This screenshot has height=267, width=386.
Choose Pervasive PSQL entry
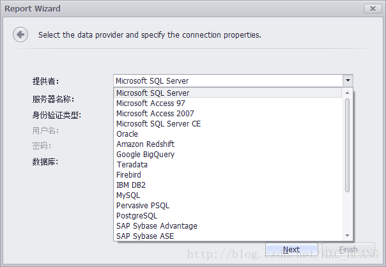click(228, 206)
